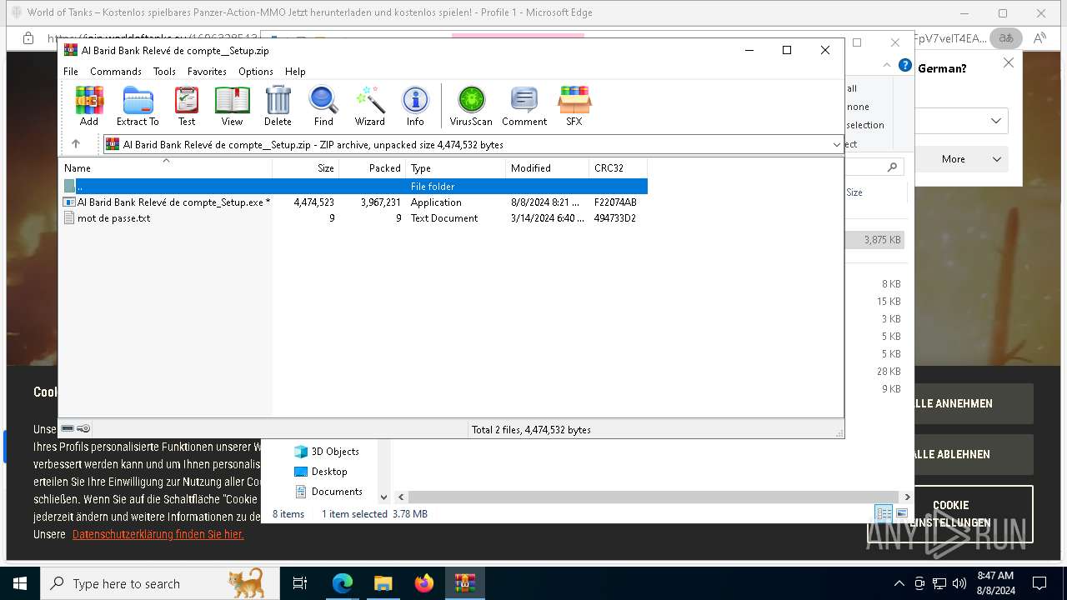Open the Favorites menu

point(207,72)
